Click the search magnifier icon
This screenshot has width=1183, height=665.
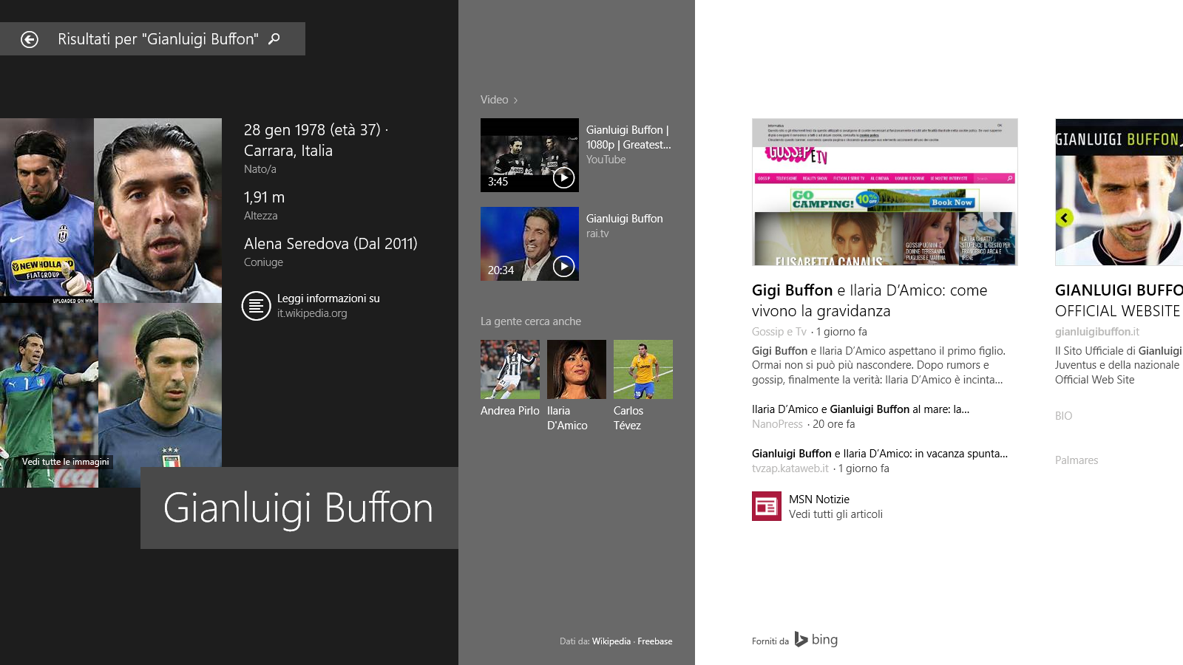point(274,38)
